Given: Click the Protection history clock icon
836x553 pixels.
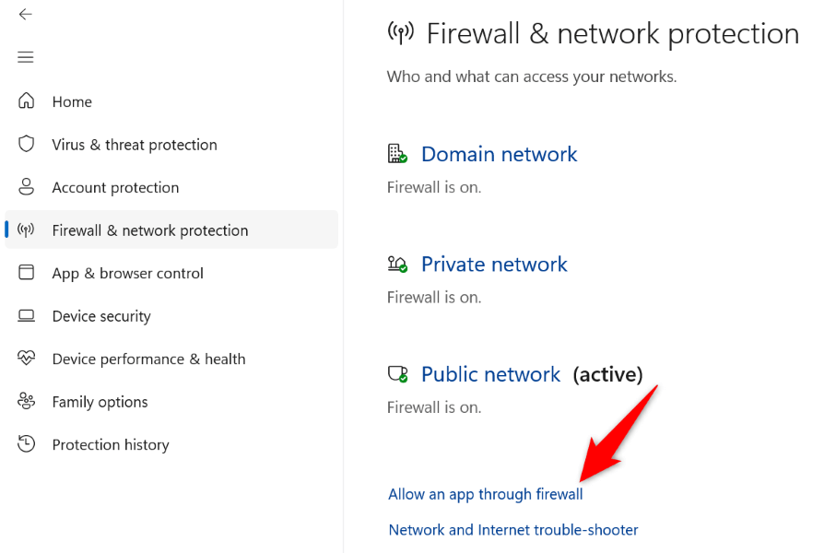Looking at the screenshot, I should [26, 443].
